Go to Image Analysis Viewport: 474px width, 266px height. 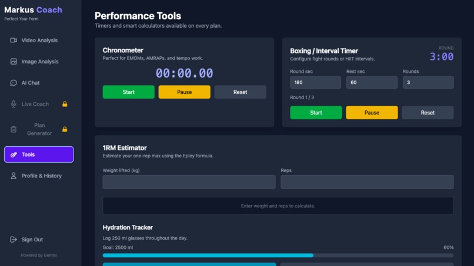(x=39, y=62)
